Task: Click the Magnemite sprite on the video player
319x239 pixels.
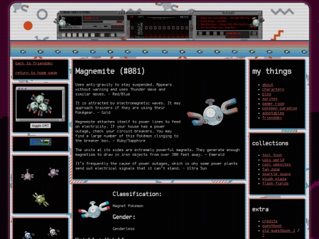Action: (x=61, y=22)
